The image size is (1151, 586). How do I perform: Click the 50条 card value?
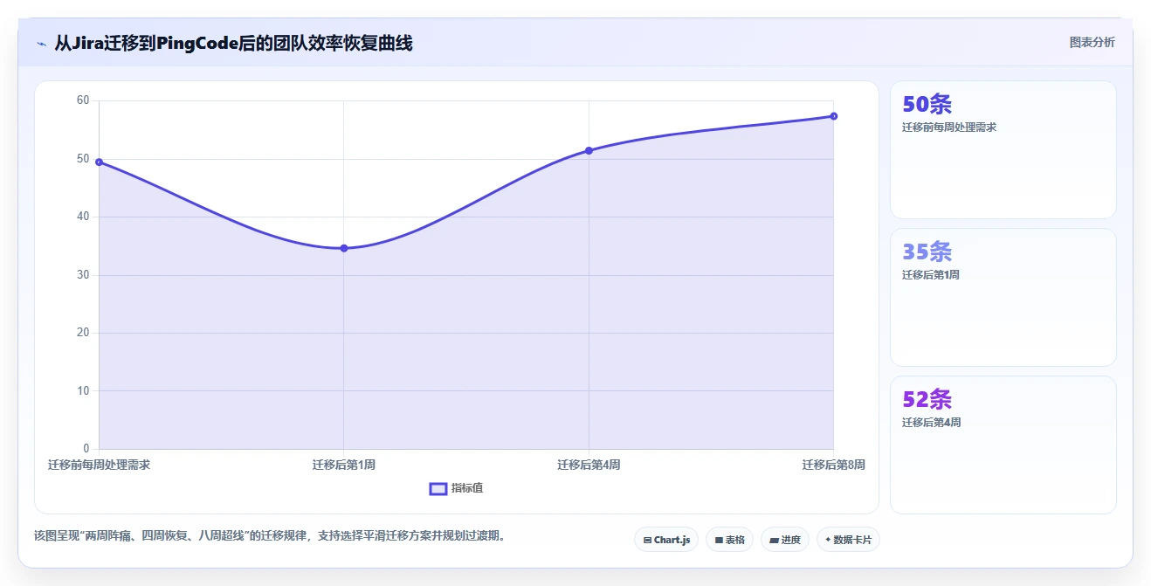click(x=927, y=105)
